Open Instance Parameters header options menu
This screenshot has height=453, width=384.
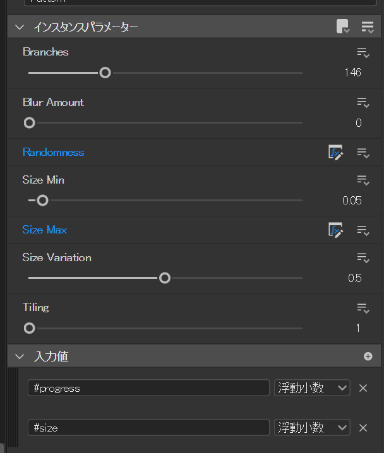[x=368, y=26]
